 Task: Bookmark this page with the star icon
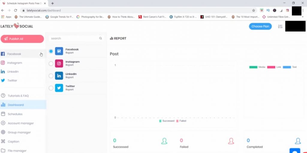tap(254, 10)
